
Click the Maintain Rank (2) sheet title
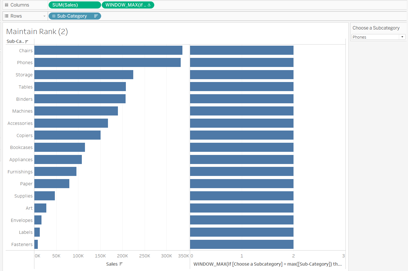point(37,31)
